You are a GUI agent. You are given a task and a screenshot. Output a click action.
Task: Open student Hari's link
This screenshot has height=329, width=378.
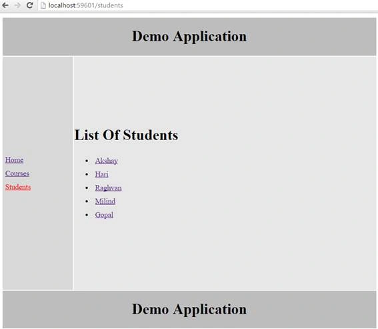pyautogui.click(x=101, y=174)
